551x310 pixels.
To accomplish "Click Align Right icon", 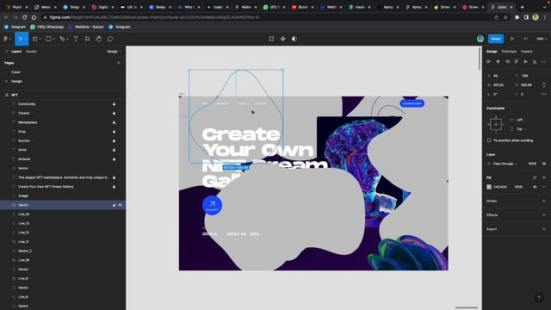I will click(507, 61).
